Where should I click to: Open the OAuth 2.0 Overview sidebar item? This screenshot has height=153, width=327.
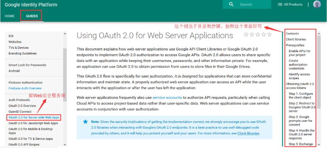point(22,106)
